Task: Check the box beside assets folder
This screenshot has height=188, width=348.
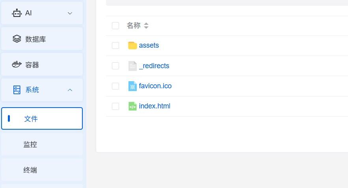Action: tap(115, 45)
